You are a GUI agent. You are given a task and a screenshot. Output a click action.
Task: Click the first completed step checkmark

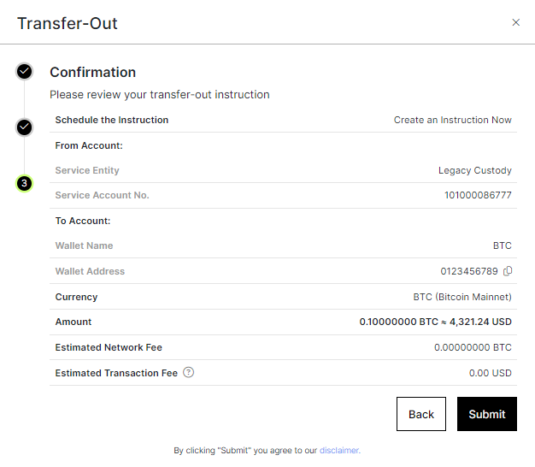[x=24, y=71]
